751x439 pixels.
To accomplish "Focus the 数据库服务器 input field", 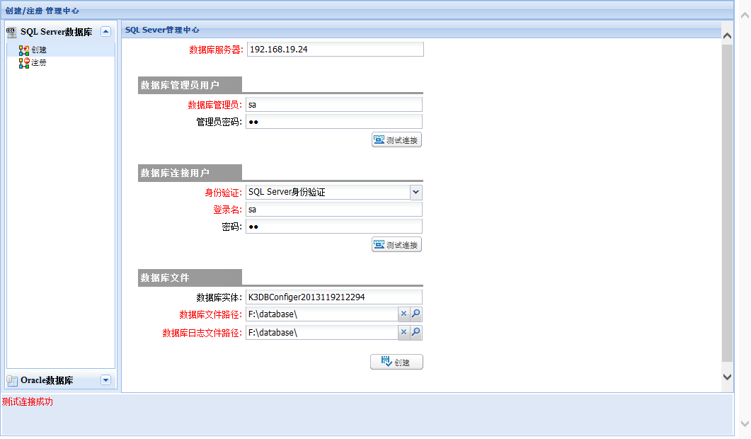I will 336,50.
